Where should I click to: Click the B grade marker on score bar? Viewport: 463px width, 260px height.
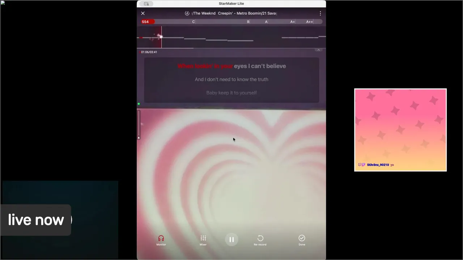click(x=248, y=22)
